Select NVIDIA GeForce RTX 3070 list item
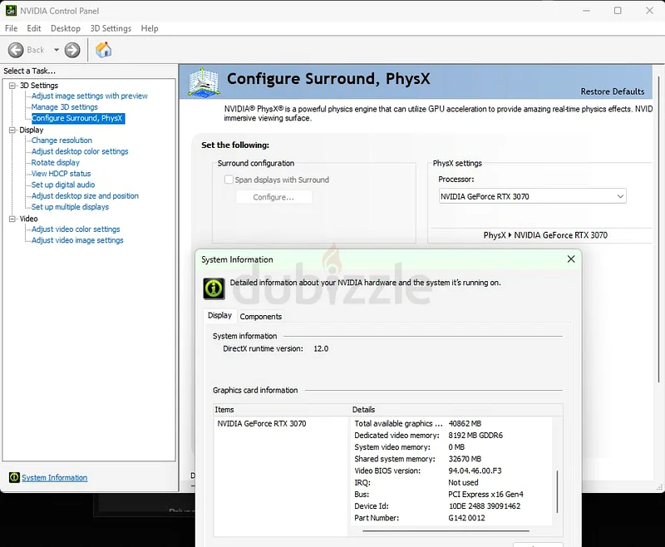665x547 pixels. pos(262,424)
